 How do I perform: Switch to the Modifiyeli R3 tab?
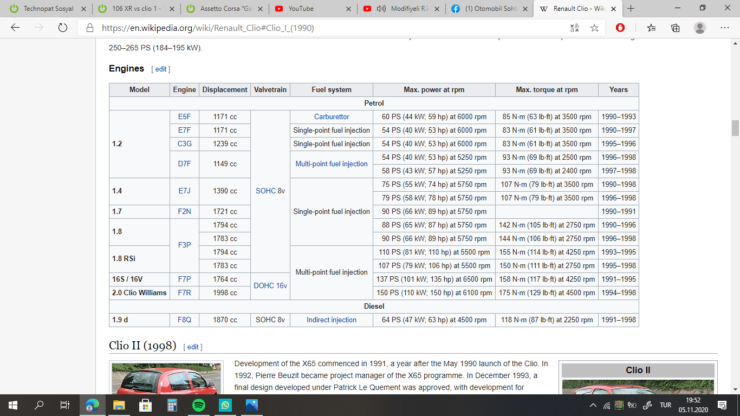coord(400,9)
